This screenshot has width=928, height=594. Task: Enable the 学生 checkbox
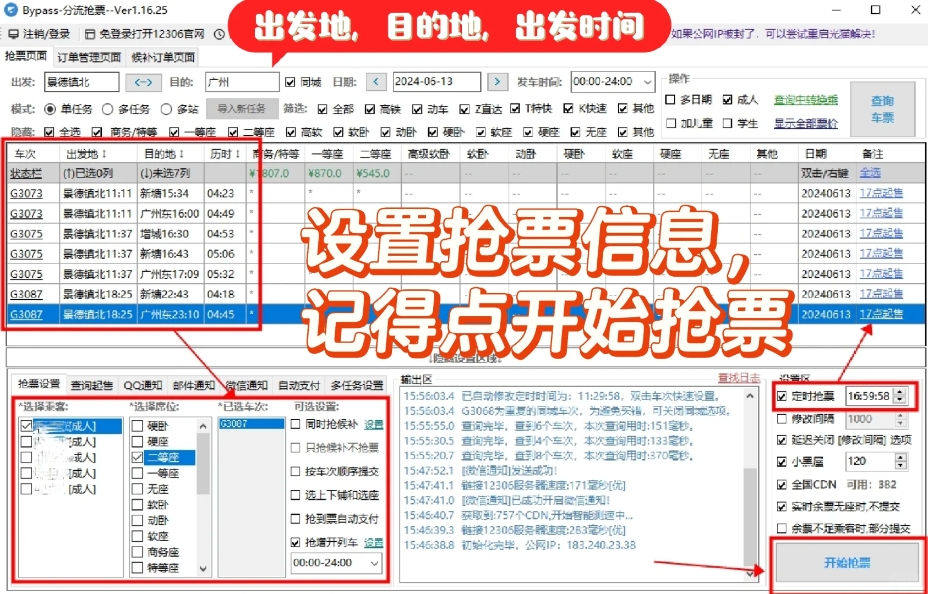tap(728, 123)
